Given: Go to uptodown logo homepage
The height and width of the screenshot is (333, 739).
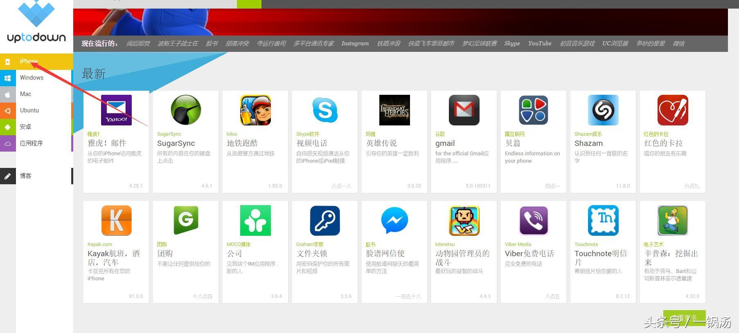Looking at the screenshot, I should coord(36,22).
